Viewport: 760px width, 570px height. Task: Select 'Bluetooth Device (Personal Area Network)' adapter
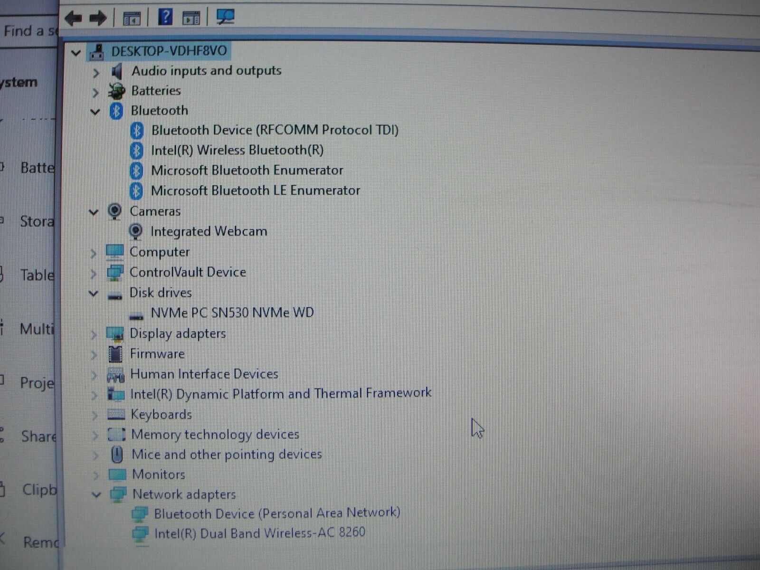[x=277, y=513]
